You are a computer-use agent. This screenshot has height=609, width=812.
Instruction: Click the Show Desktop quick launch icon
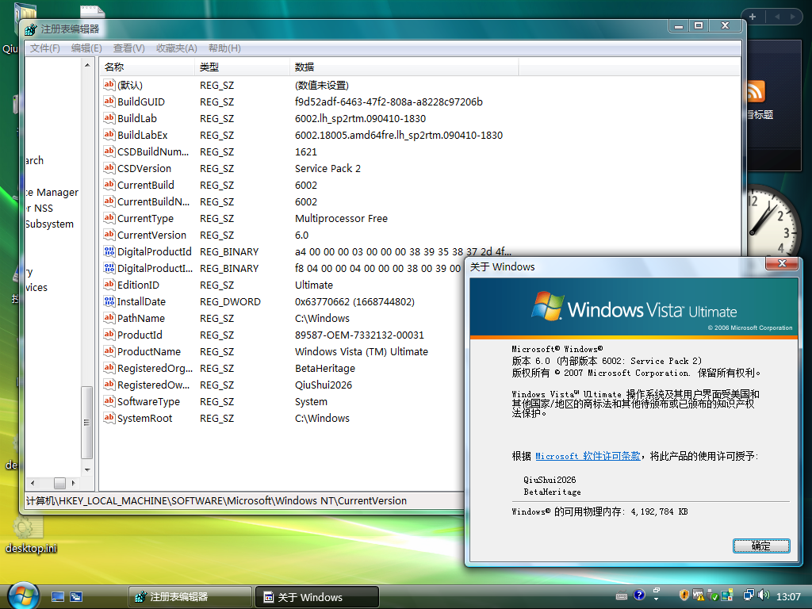pos(57,597)
